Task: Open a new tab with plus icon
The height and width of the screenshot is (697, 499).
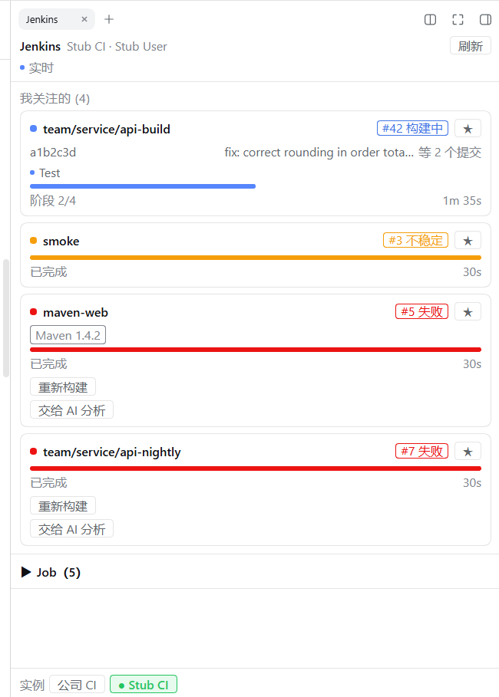Action: (109, 19)
